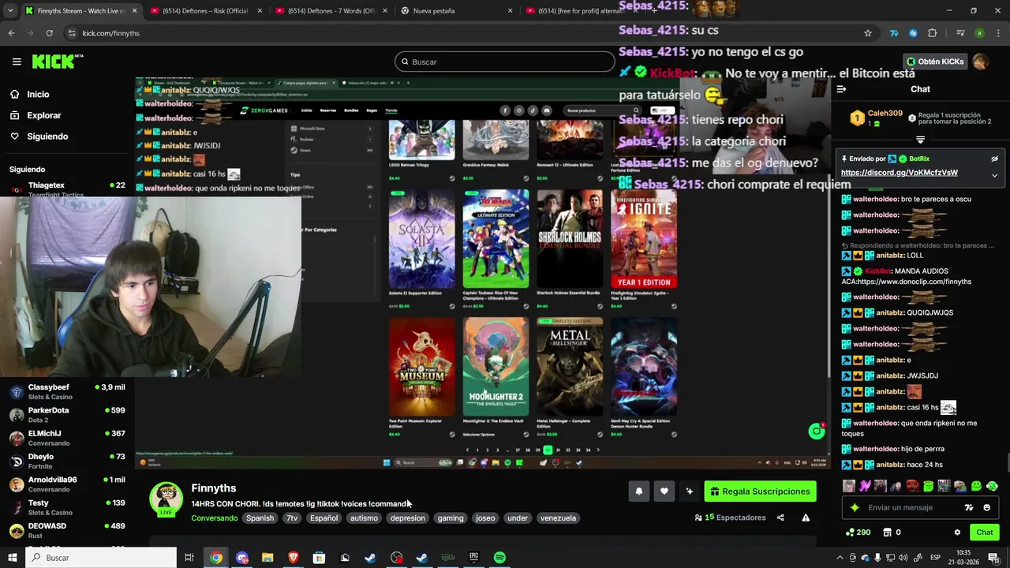Click the address bar kick.com/finnyths

[x=110, y=33]
